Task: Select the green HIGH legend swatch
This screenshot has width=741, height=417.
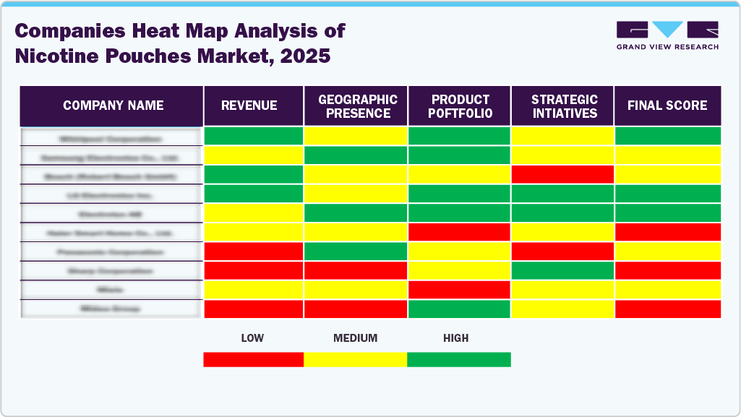Action: pyautogui.click(x=460, y=358)
